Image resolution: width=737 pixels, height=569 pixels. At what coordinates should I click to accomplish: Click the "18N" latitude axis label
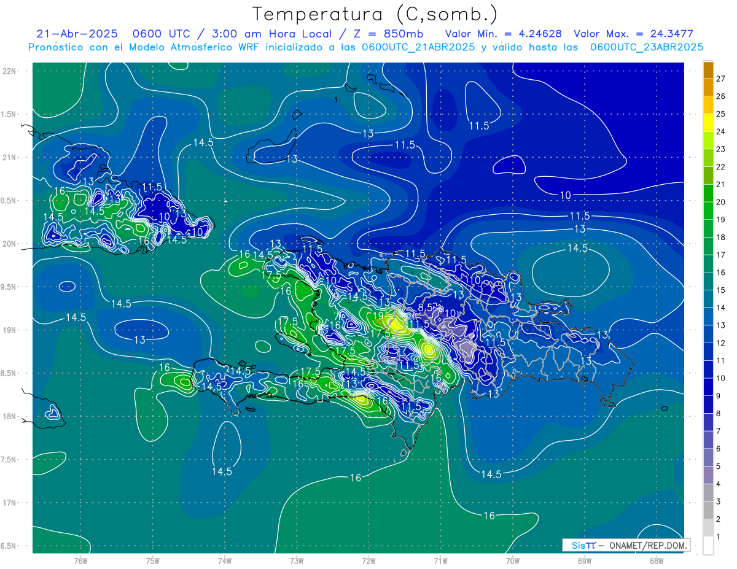click(x=10, y=416)
